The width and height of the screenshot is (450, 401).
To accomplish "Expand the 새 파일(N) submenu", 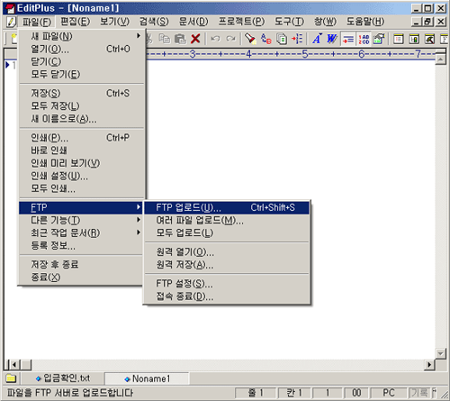I will [x=82, y=36].
